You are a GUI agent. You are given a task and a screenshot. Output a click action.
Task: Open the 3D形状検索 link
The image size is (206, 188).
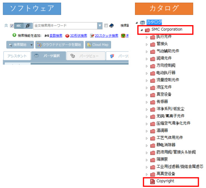(79, 35)
